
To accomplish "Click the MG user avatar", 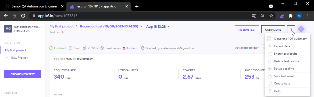I will (x=8, y=29).
